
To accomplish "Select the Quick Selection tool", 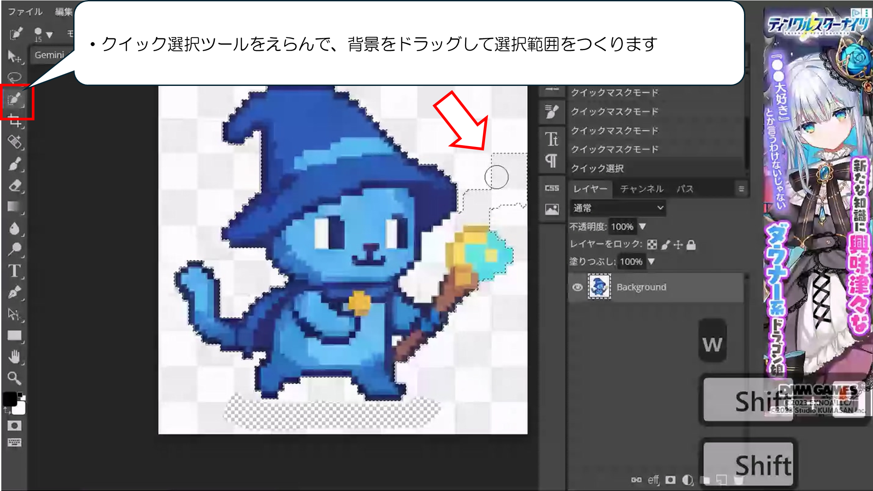I will coord(15,99).
